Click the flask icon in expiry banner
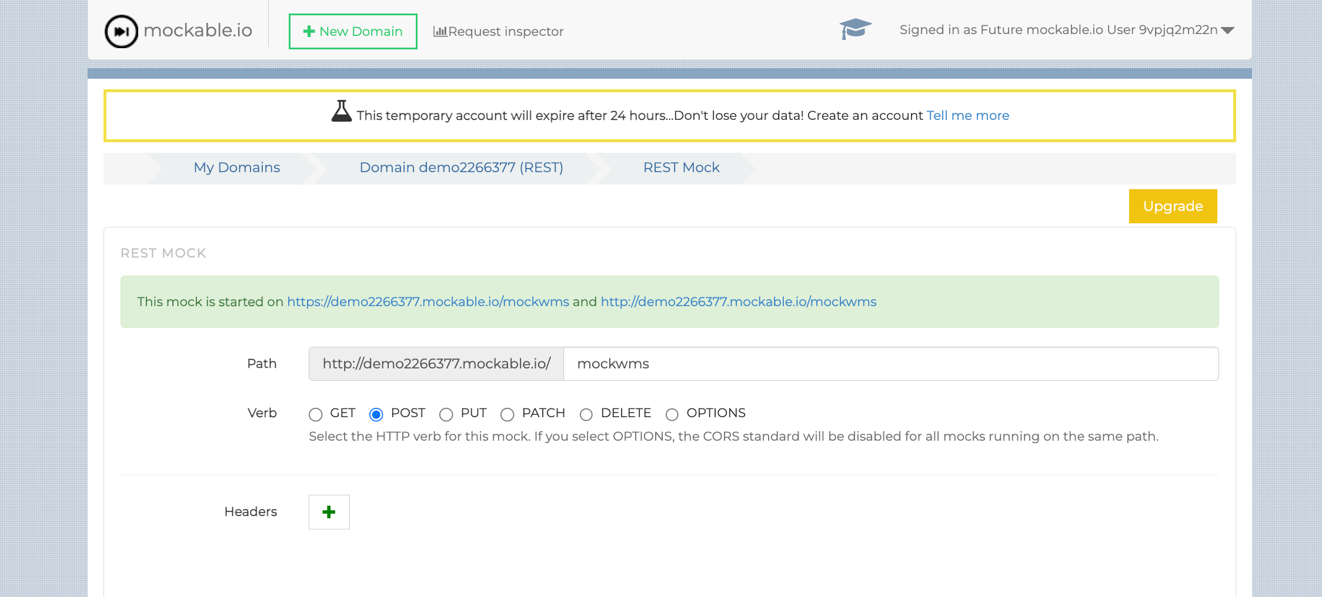The width and height of the screenshot is (1322, 597). click(341, 112)
